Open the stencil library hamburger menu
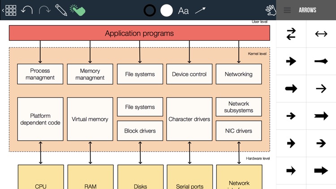This screenshot has height=189, width=336. coord(287,10)
